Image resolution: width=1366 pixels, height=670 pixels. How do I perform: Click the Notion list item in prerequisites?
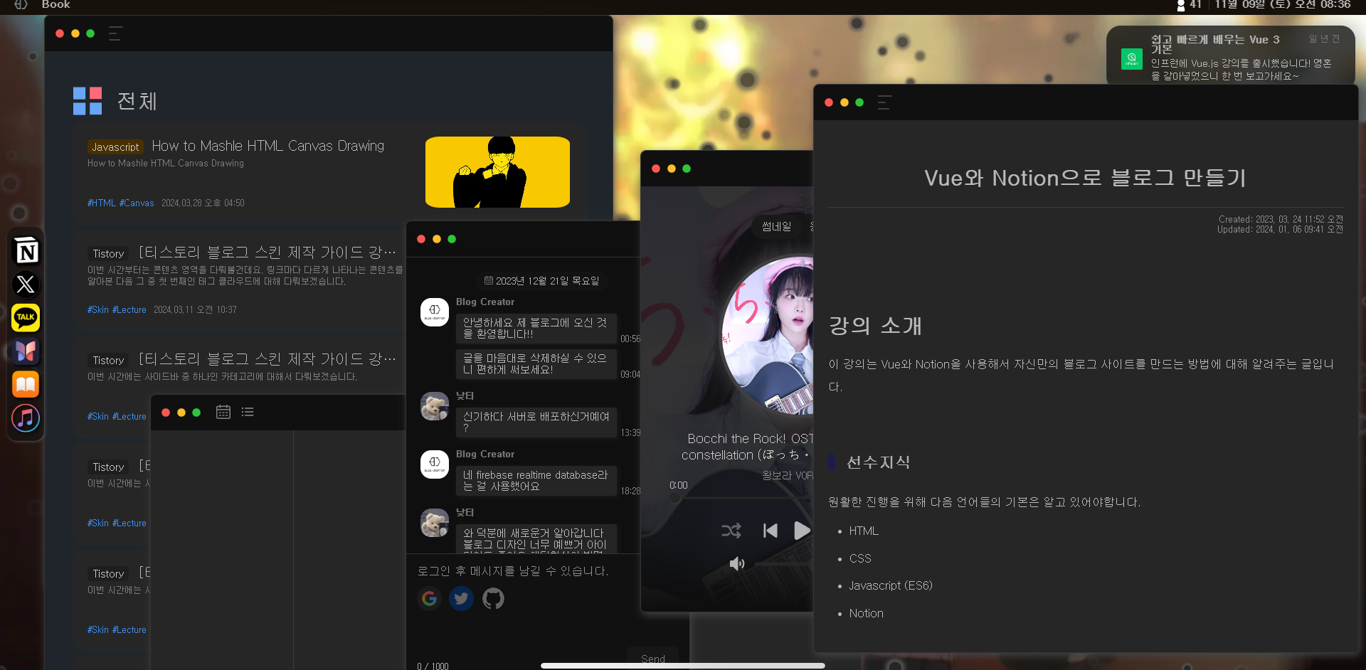coord(866,613)
